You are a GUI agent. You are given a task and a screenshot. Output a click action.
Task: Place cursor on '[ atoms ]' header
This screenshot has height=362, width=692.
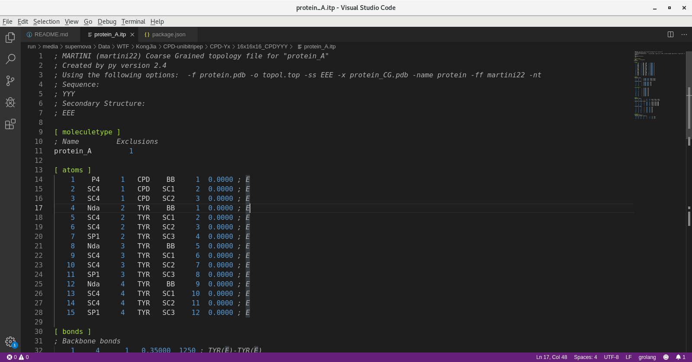pyautogui.click(x=73, y=170)
